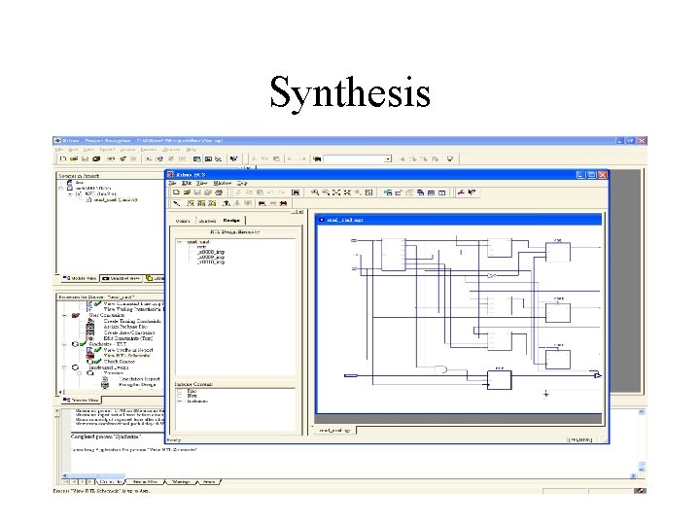Click second checkbox in Instance Contents list

(x=180, y=396)
